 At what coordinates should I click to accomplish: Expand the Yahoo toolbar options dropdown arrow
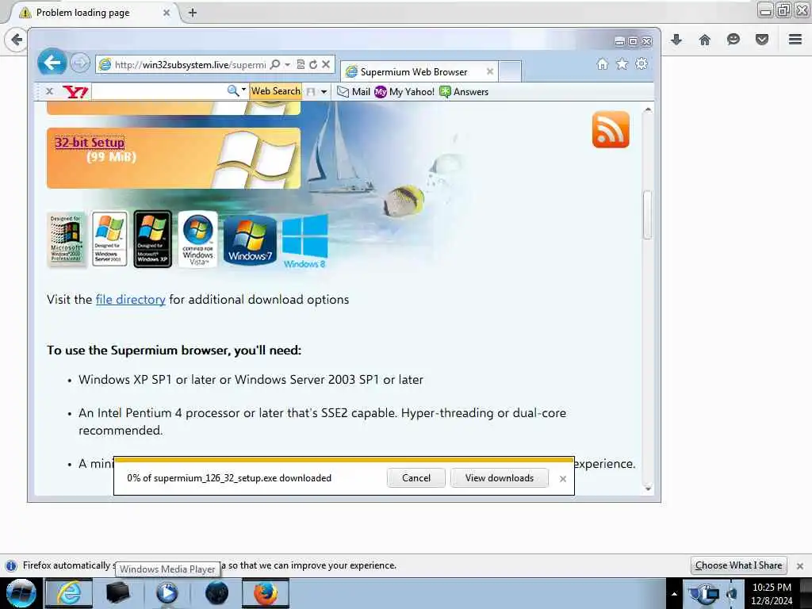point(324,92)
